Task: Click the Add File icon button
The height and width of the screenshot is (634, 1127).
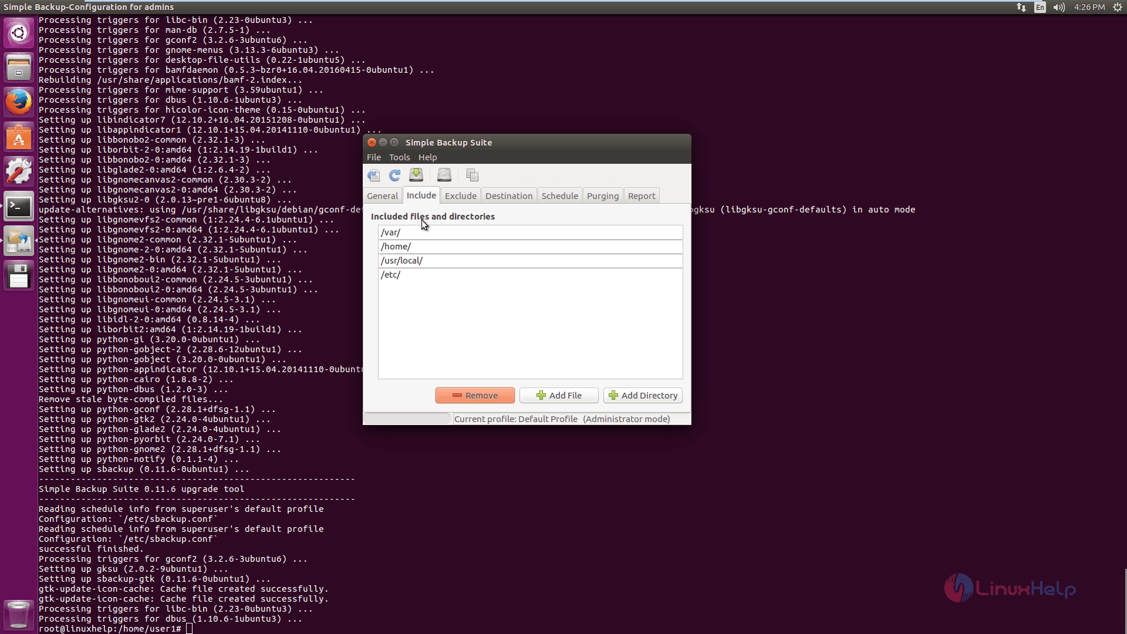Action: 559,395
